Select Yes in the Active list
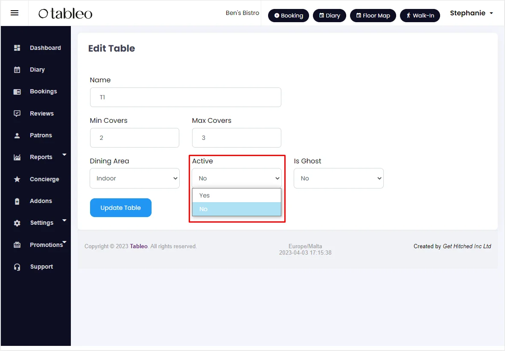Viewport: 505px width, 351px height. point(237,195)
